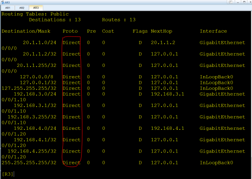Image resolution: width=252 pixels, height=179 pixels.
Task: Switch to the AR1 tab
Action: point(8,8)
